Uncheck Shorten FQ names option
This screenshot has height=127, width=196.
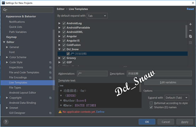(151, 107)
